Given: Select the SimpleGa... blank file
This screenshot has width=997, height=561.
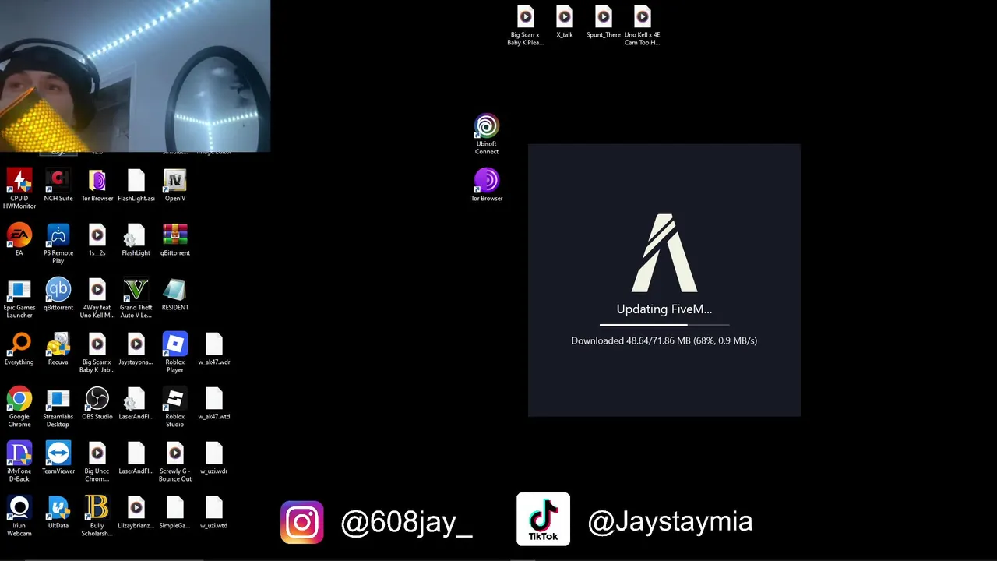Looking at the screenshot, I should click(x=175, y=513).
